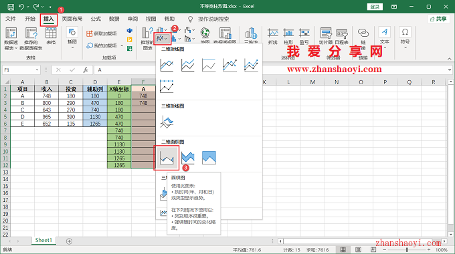Click the Sign in (登录) button
The height and width of the screenshot is (254, 455).
tap(375, 7)
